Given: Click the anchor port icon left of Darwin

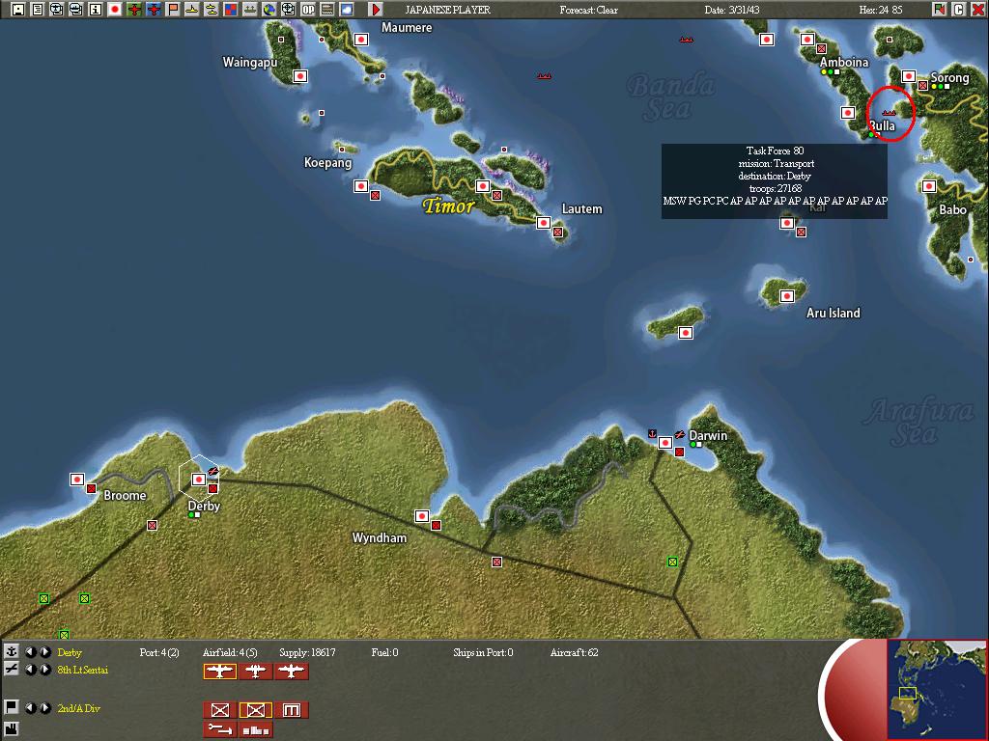Looking at the screenshot, I should click(x=652, y=433).
